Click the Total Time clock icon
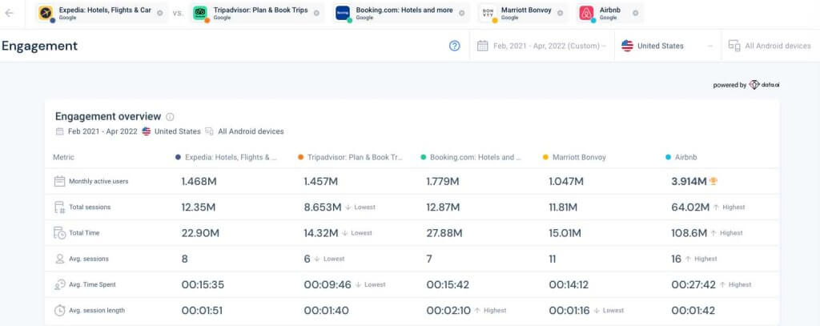Screen dimensions: 820x326 59,233
